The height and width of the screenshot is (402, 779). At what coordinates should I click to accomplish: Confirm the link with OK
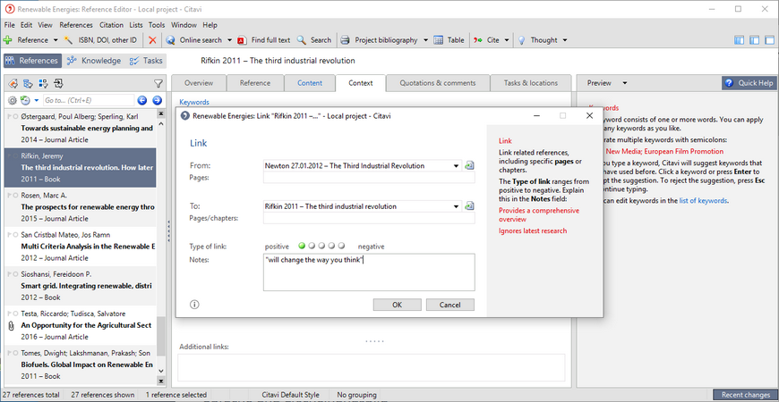click(397, 305)
